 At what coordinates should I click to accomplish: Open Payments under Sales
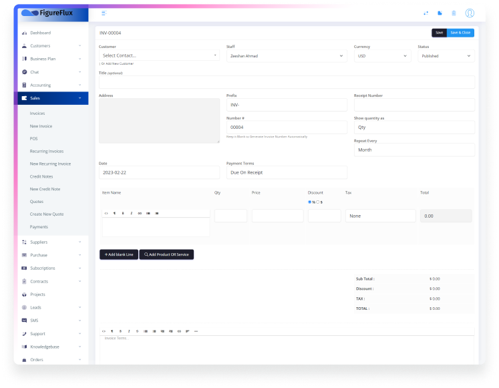tap(39, 227)
